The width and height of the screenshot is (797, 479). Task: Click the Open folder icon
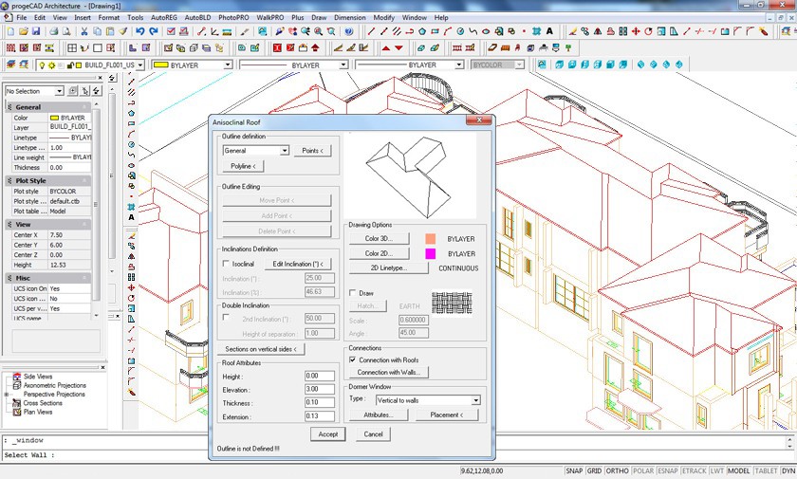[23, 31]
